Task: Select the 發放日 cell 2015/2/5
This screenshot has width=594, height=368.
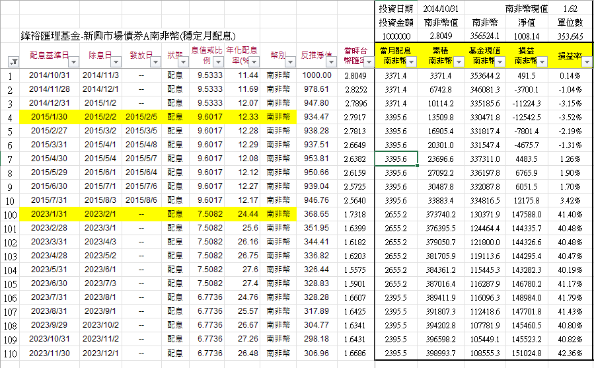Action: (x=141, y=117)
